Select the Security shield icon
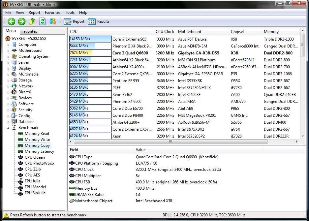This screenshot has height=221, width=309. point(14,110)
